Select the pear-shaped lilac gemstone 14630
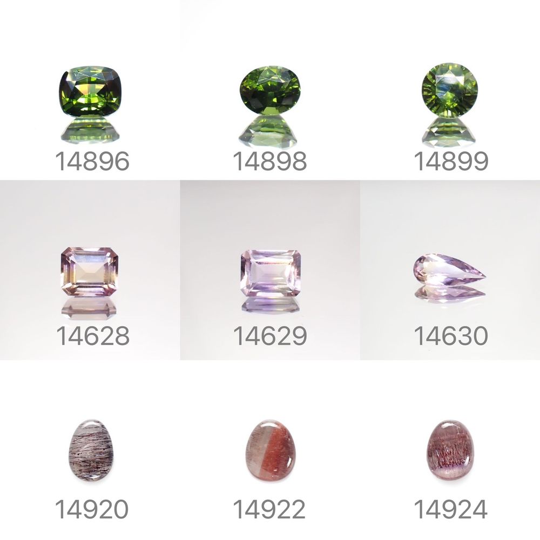The image size is (540, 540). coord(449,269)
